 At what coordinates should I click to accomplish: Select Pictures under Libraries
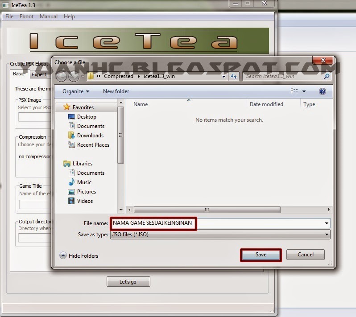click(x=86, y=192)
